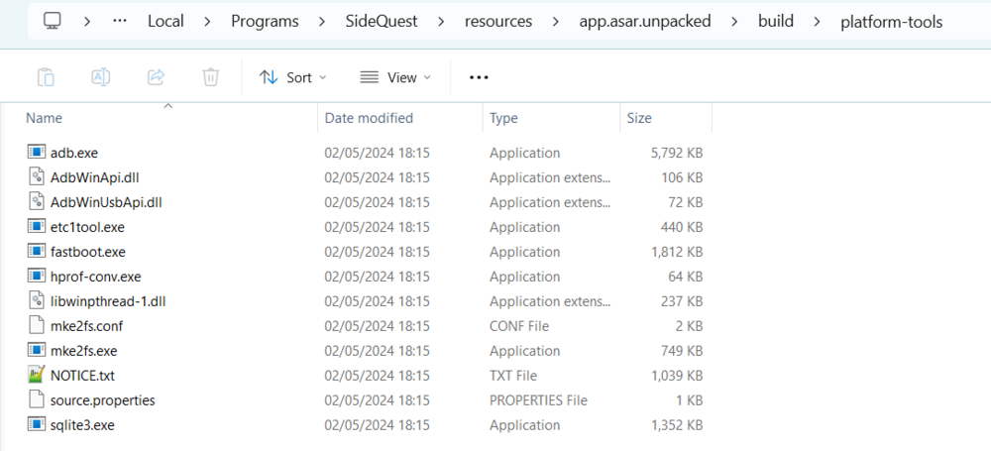The image size is (991, 451).
Task: Click the AdbWinApi.dll file icon
Action: [x=37, y=177]
